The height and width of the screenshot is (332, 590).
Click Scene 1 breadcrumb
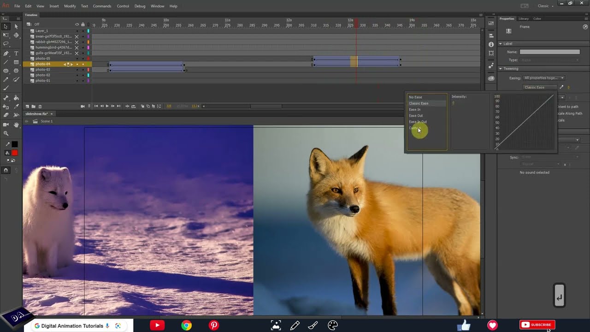point(47,121)
